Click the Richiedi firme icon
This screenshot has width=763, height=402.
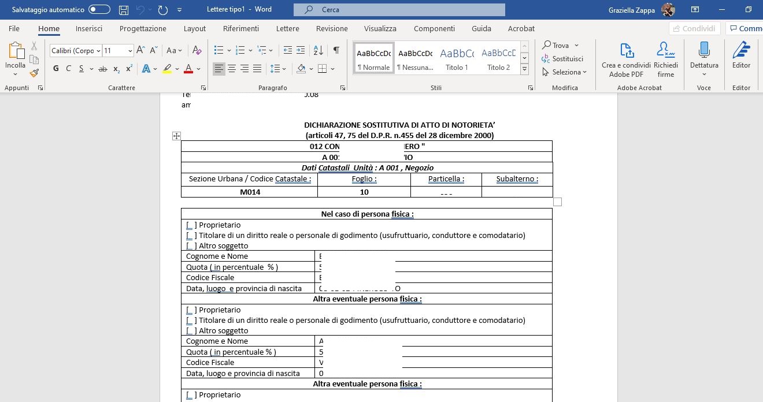(666, 59)
